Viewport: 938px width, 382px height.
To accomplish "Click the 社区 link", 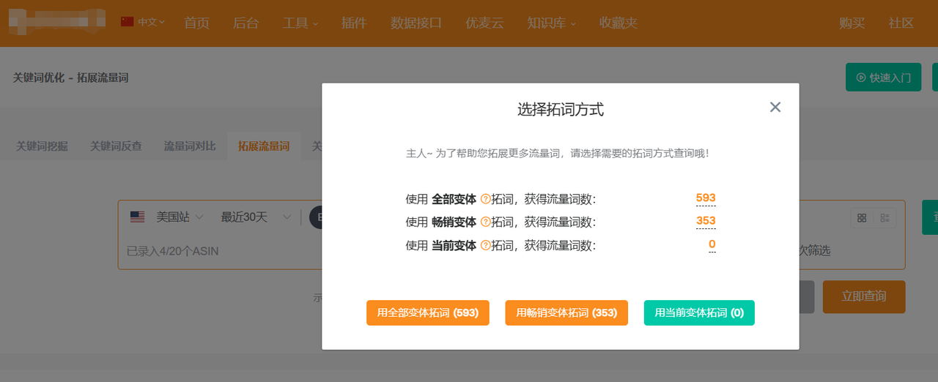I will tap(901, 23).
